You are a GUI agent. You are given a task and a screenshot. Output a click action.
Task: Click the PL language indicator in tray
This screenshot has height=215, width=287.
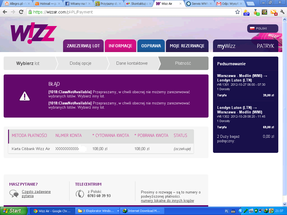(226, 211)
